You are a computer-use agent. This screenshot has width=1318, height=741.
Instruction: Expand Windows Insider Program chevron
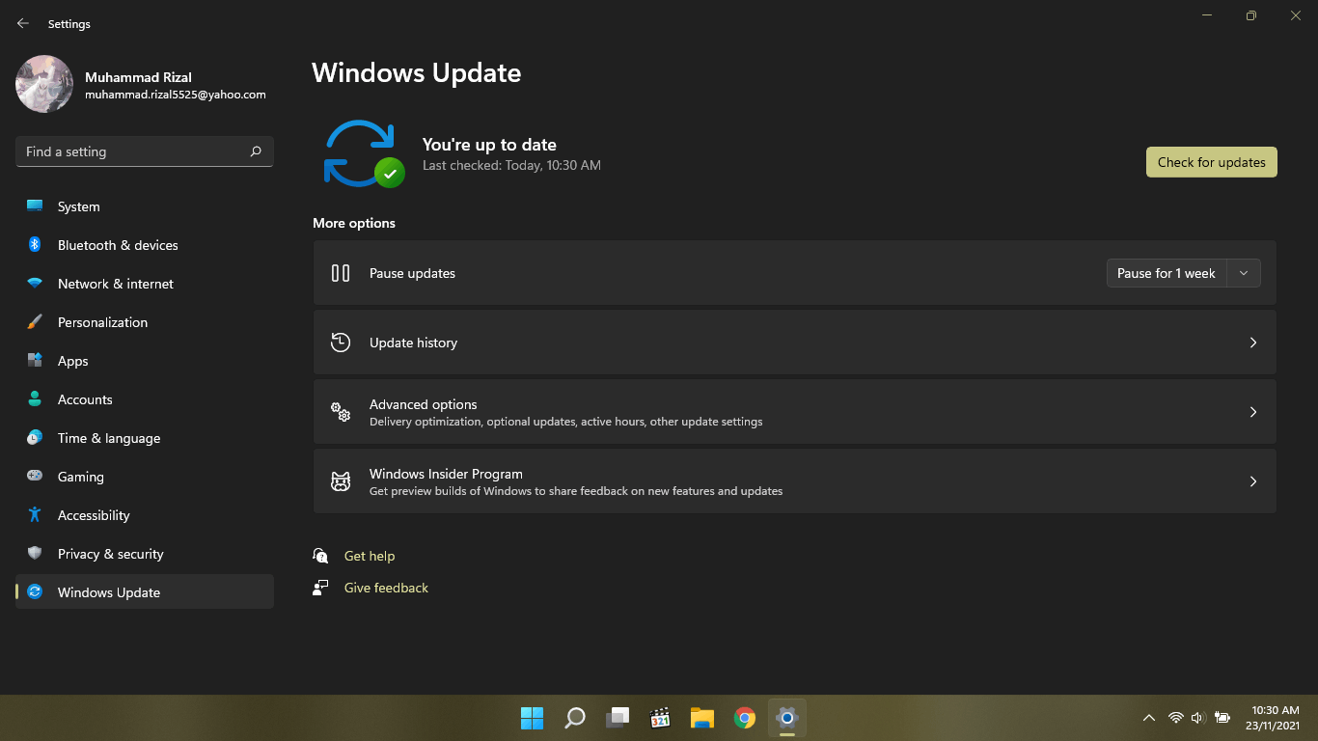(x=1253, y=481)
